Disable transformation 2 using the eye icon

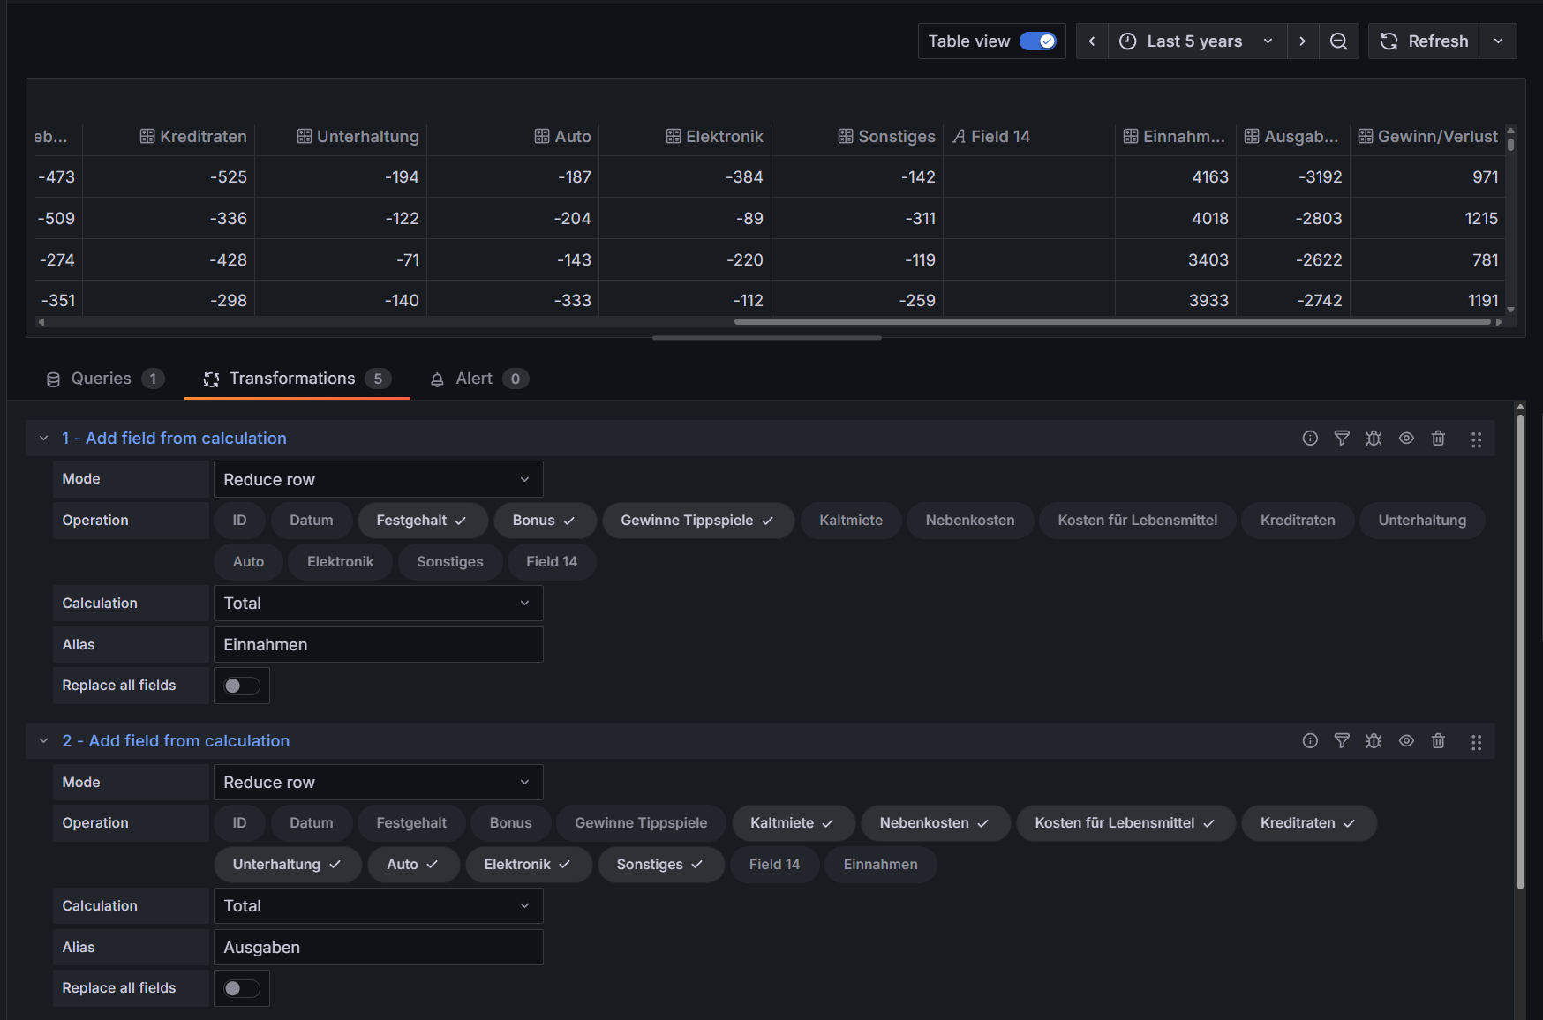point(1406,741)
